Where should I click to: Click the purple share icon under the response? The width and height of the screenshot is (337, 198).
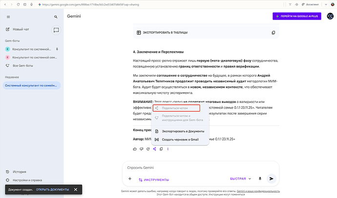click(154, 149)
